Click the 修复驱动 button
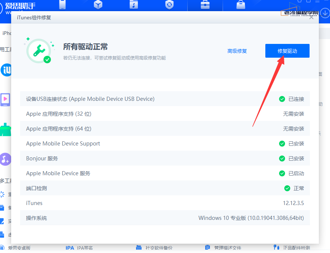Viewport: 330px width, 253px height. (x=287, y=51)
